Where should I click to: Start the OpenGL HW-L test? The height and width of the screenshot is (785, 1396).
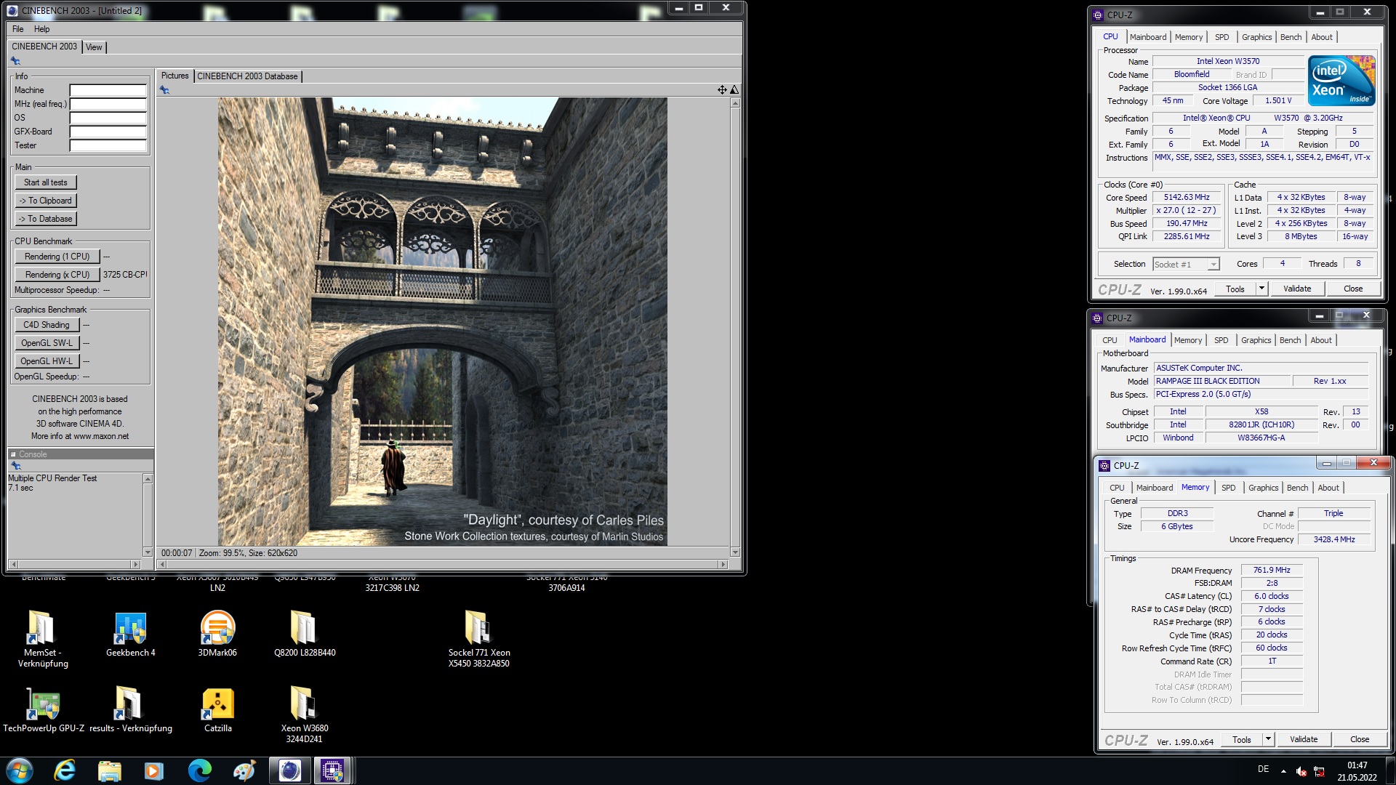(47, 361)
